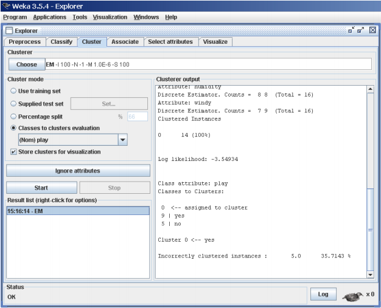Click the clusterer output scrollbar thumb

pyautogui.click(x=370, y=229)
